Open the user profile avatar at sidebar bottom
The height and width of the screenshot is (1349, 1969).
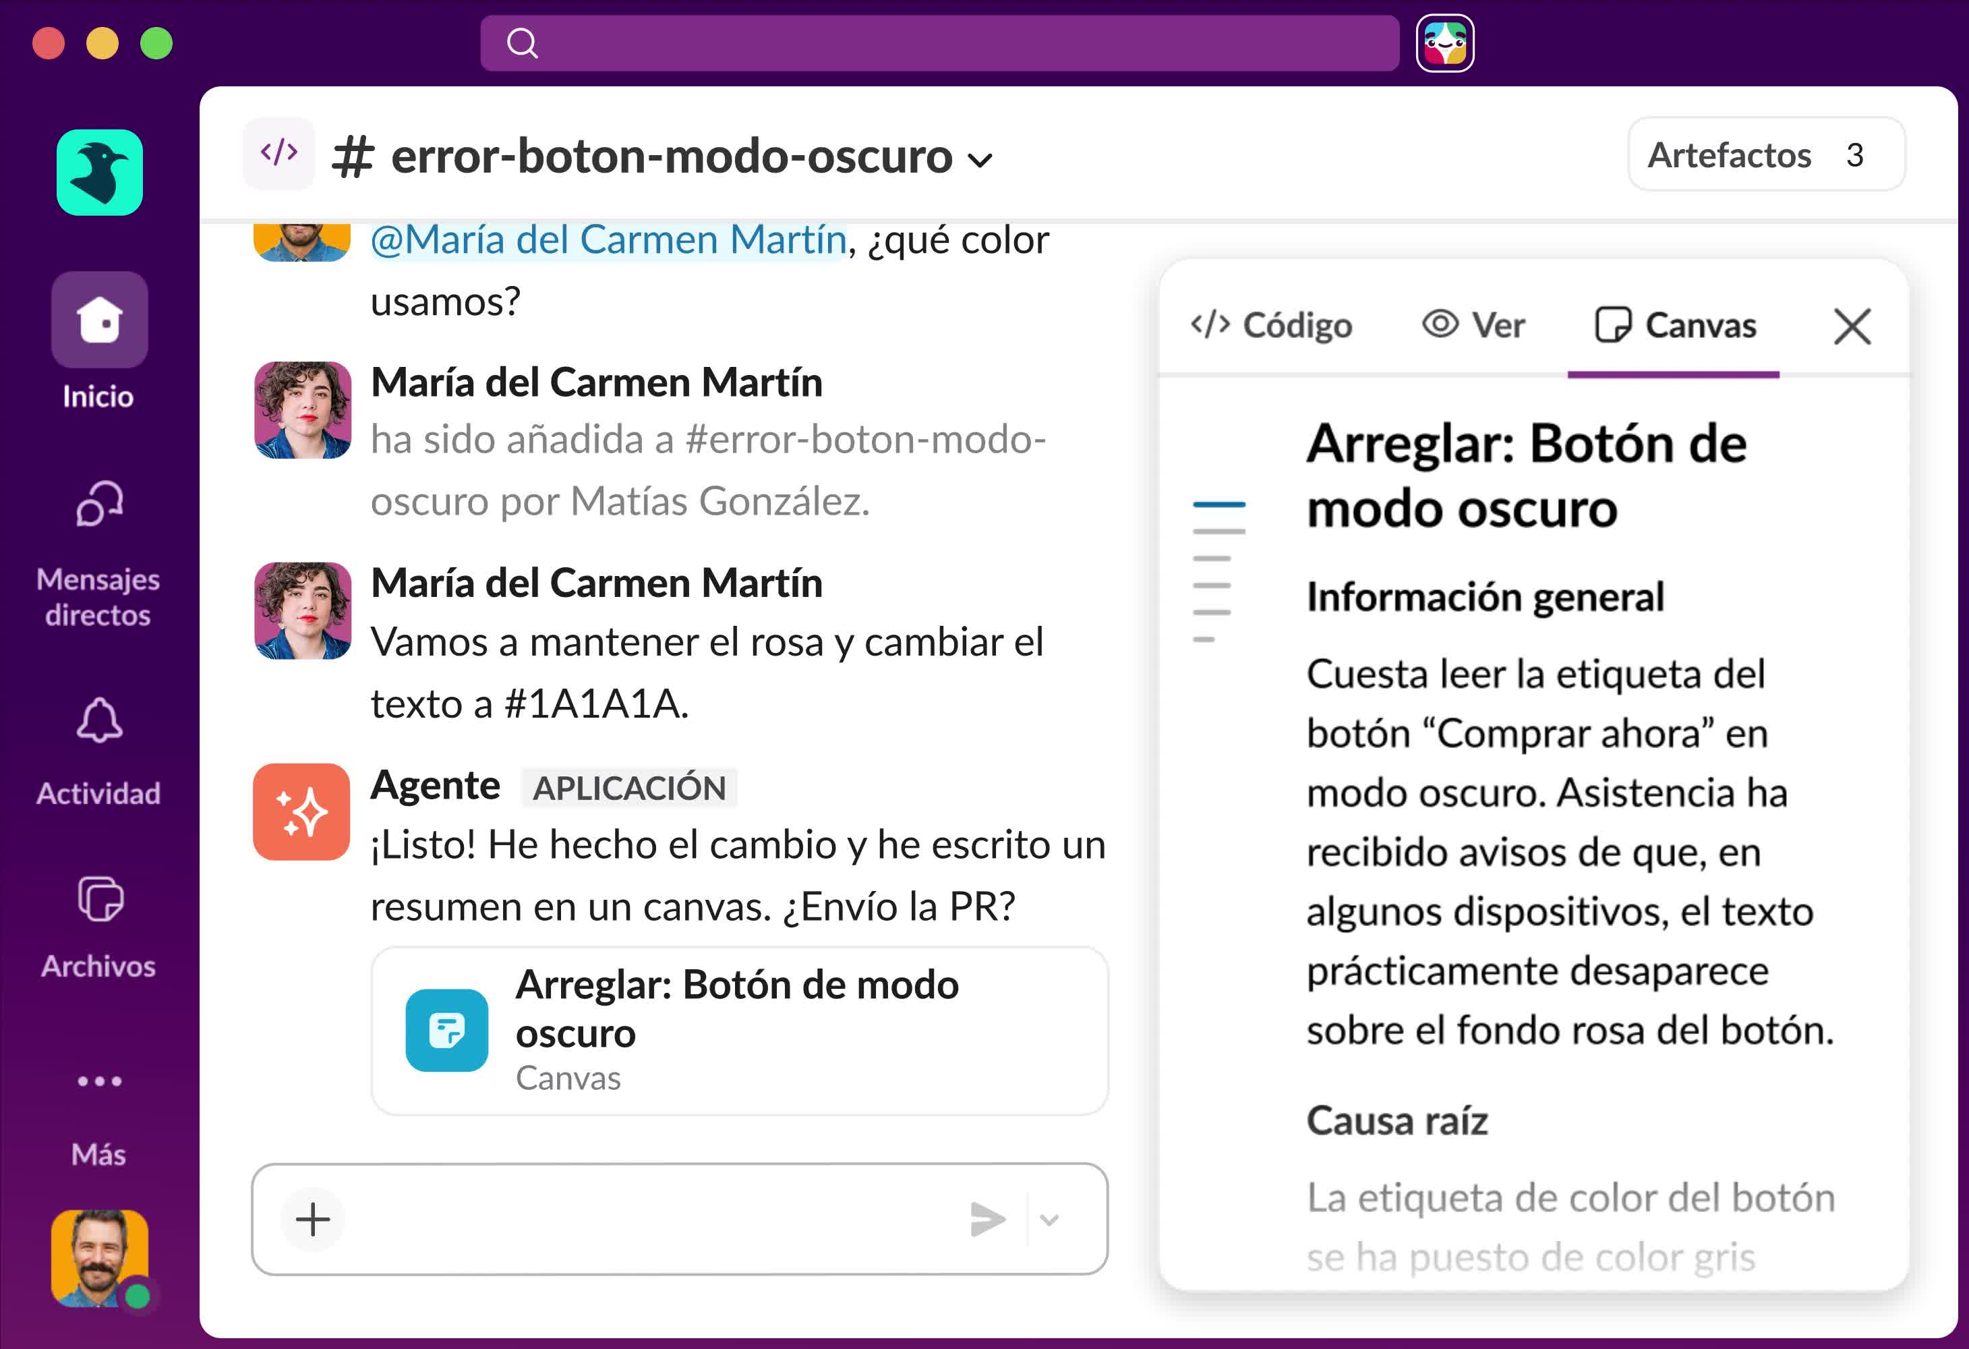99,1259
